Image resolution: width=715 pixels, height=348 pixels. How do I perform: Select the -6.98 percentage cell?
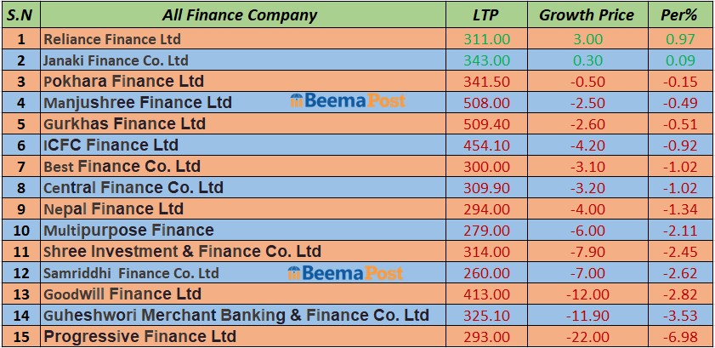[x=680, y=337]
